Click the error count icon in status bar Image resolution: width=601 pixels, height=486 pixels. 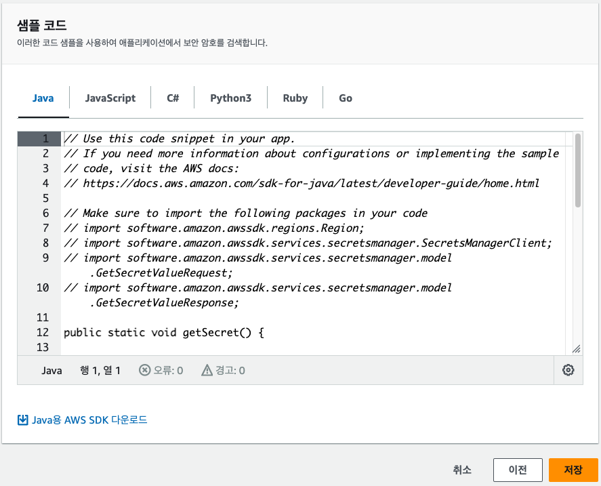[x=144, y=370]
